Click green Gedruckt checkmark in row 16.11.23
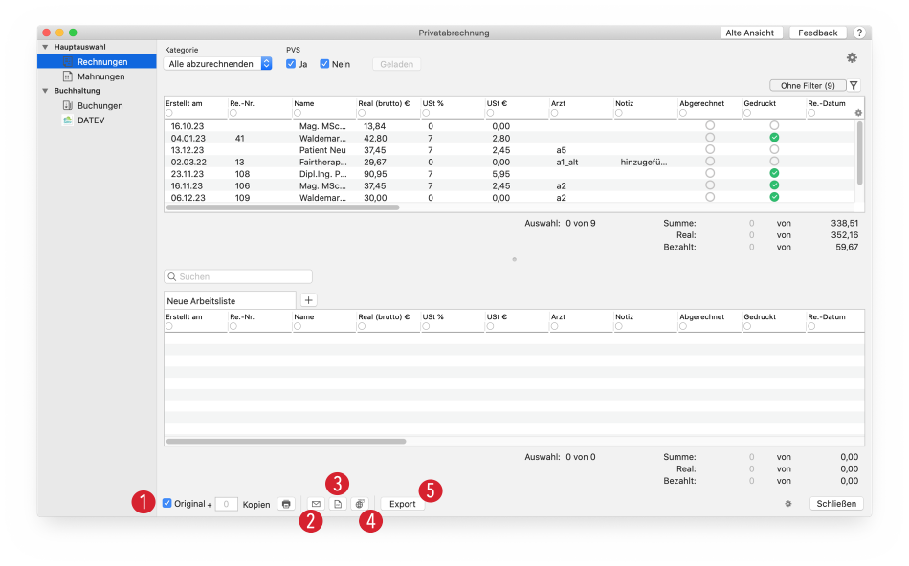This screenshot has height=566, width=909. click(x=774, y=185)
